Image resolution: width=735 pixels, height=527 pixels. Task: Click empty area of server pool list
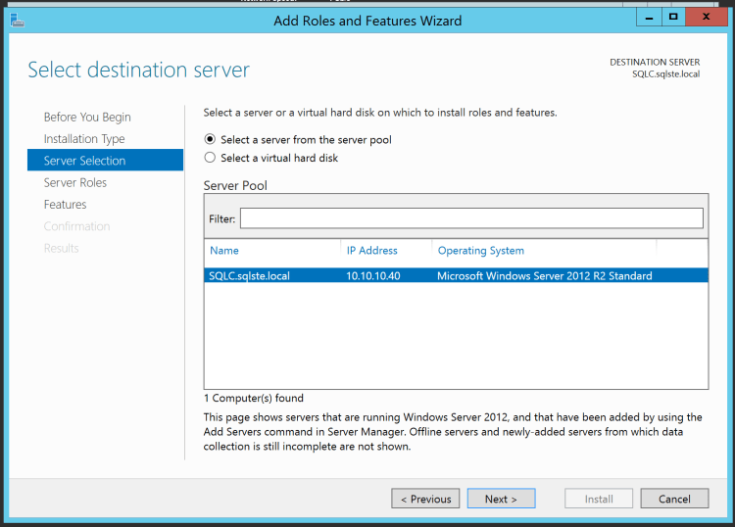(x=456, y=338)
